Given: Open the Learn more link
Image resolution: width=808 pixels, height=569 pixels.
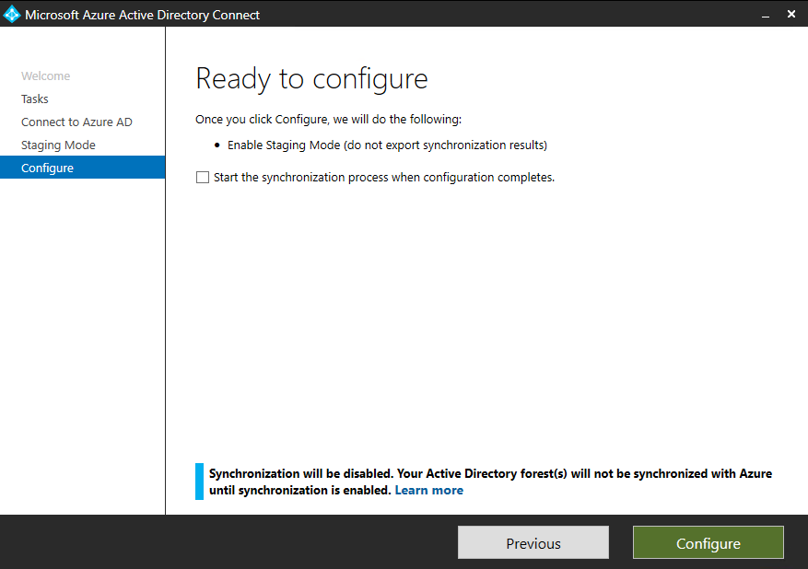Looking at the screenshot, I should tap(428, 490).
